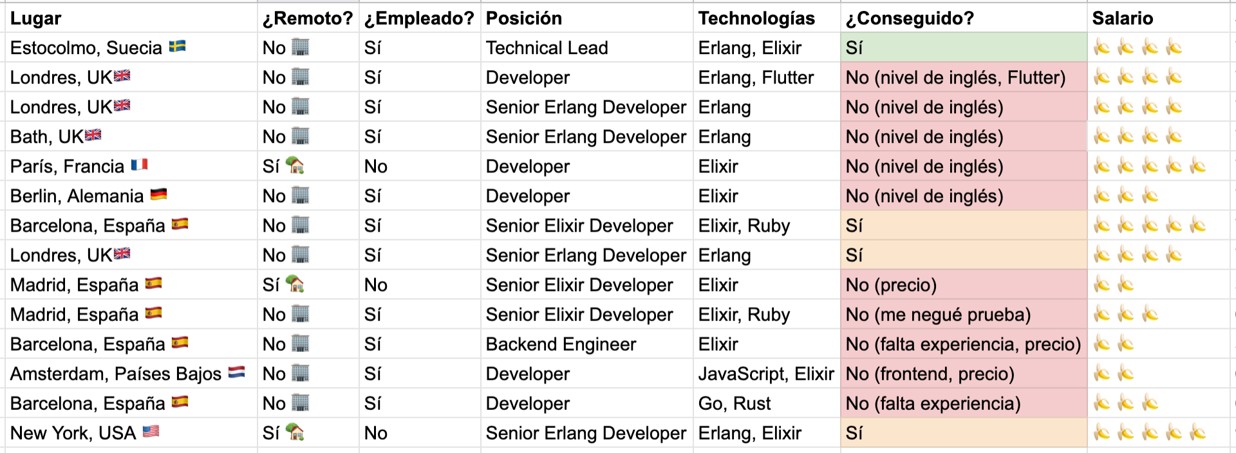
Task: Click the orange Sí cell in the New York row
Action: point(964,432)
